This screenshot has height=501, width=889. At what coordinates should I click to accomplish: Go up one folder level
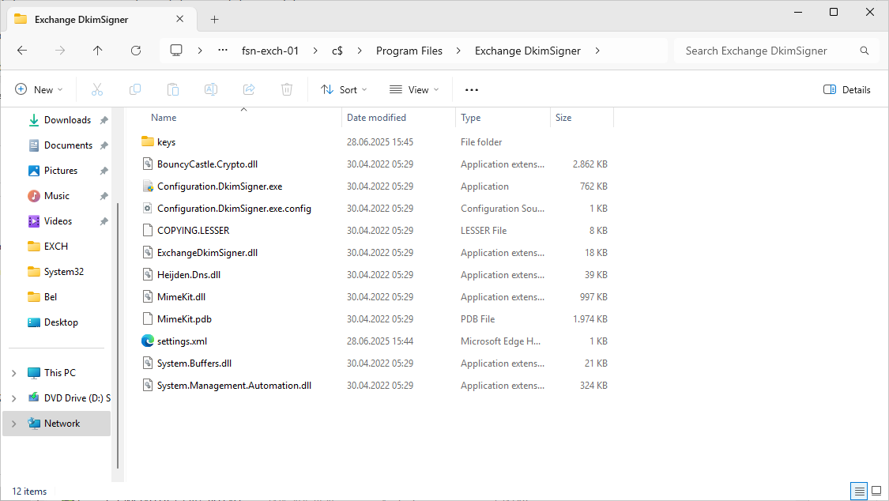tap(97, 51)
